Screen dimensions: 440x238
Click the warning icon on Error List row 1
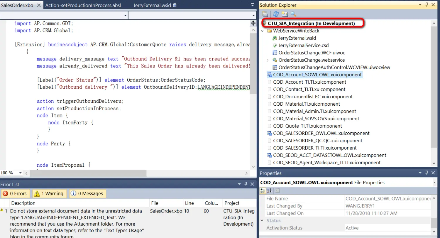2,210
